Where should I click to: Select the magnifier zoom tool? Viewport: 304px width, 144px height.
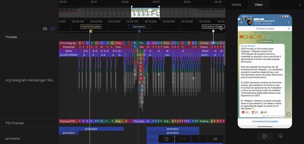click(x=166, y=139)
